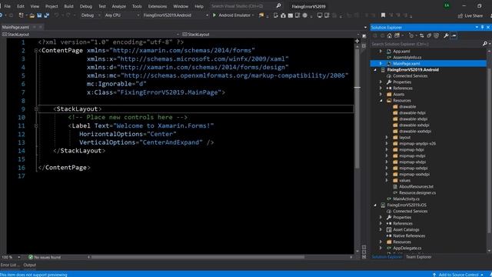Viewport: 492px width, 277px height.
Task: Click Pending Changes filter clock icon
Action: 411,36
